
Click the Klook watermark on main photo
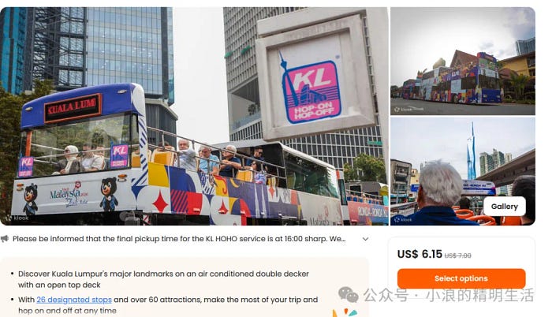(x=17, y=218)
